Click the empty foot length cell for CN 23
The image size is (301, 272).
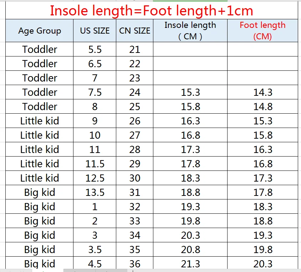[262, 78]
